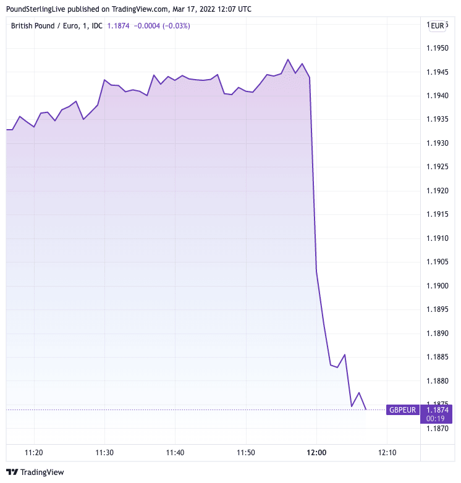Viewport: 461px width, 483px height.
Task: Select the 1.1870 price scale label
Action: [438, 428]
